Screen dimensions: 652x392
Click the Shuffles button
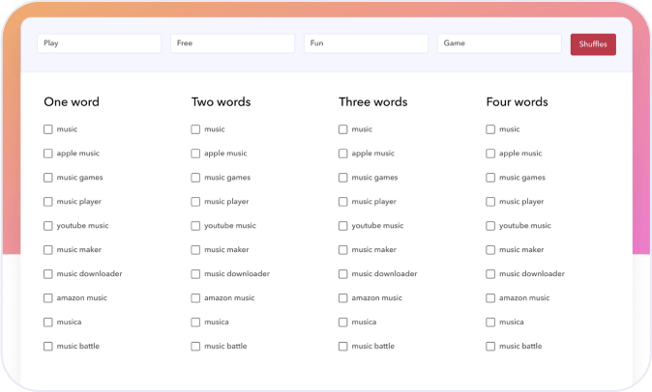pos(592,44)
